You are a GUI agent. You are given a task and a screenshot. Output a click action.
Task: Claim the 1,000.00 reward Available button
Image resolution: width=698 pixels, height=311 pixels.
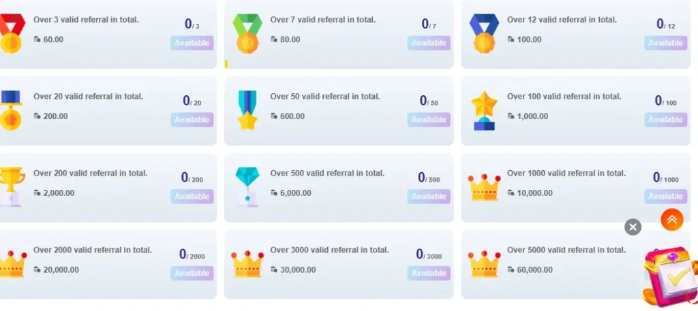click(665, 120)
